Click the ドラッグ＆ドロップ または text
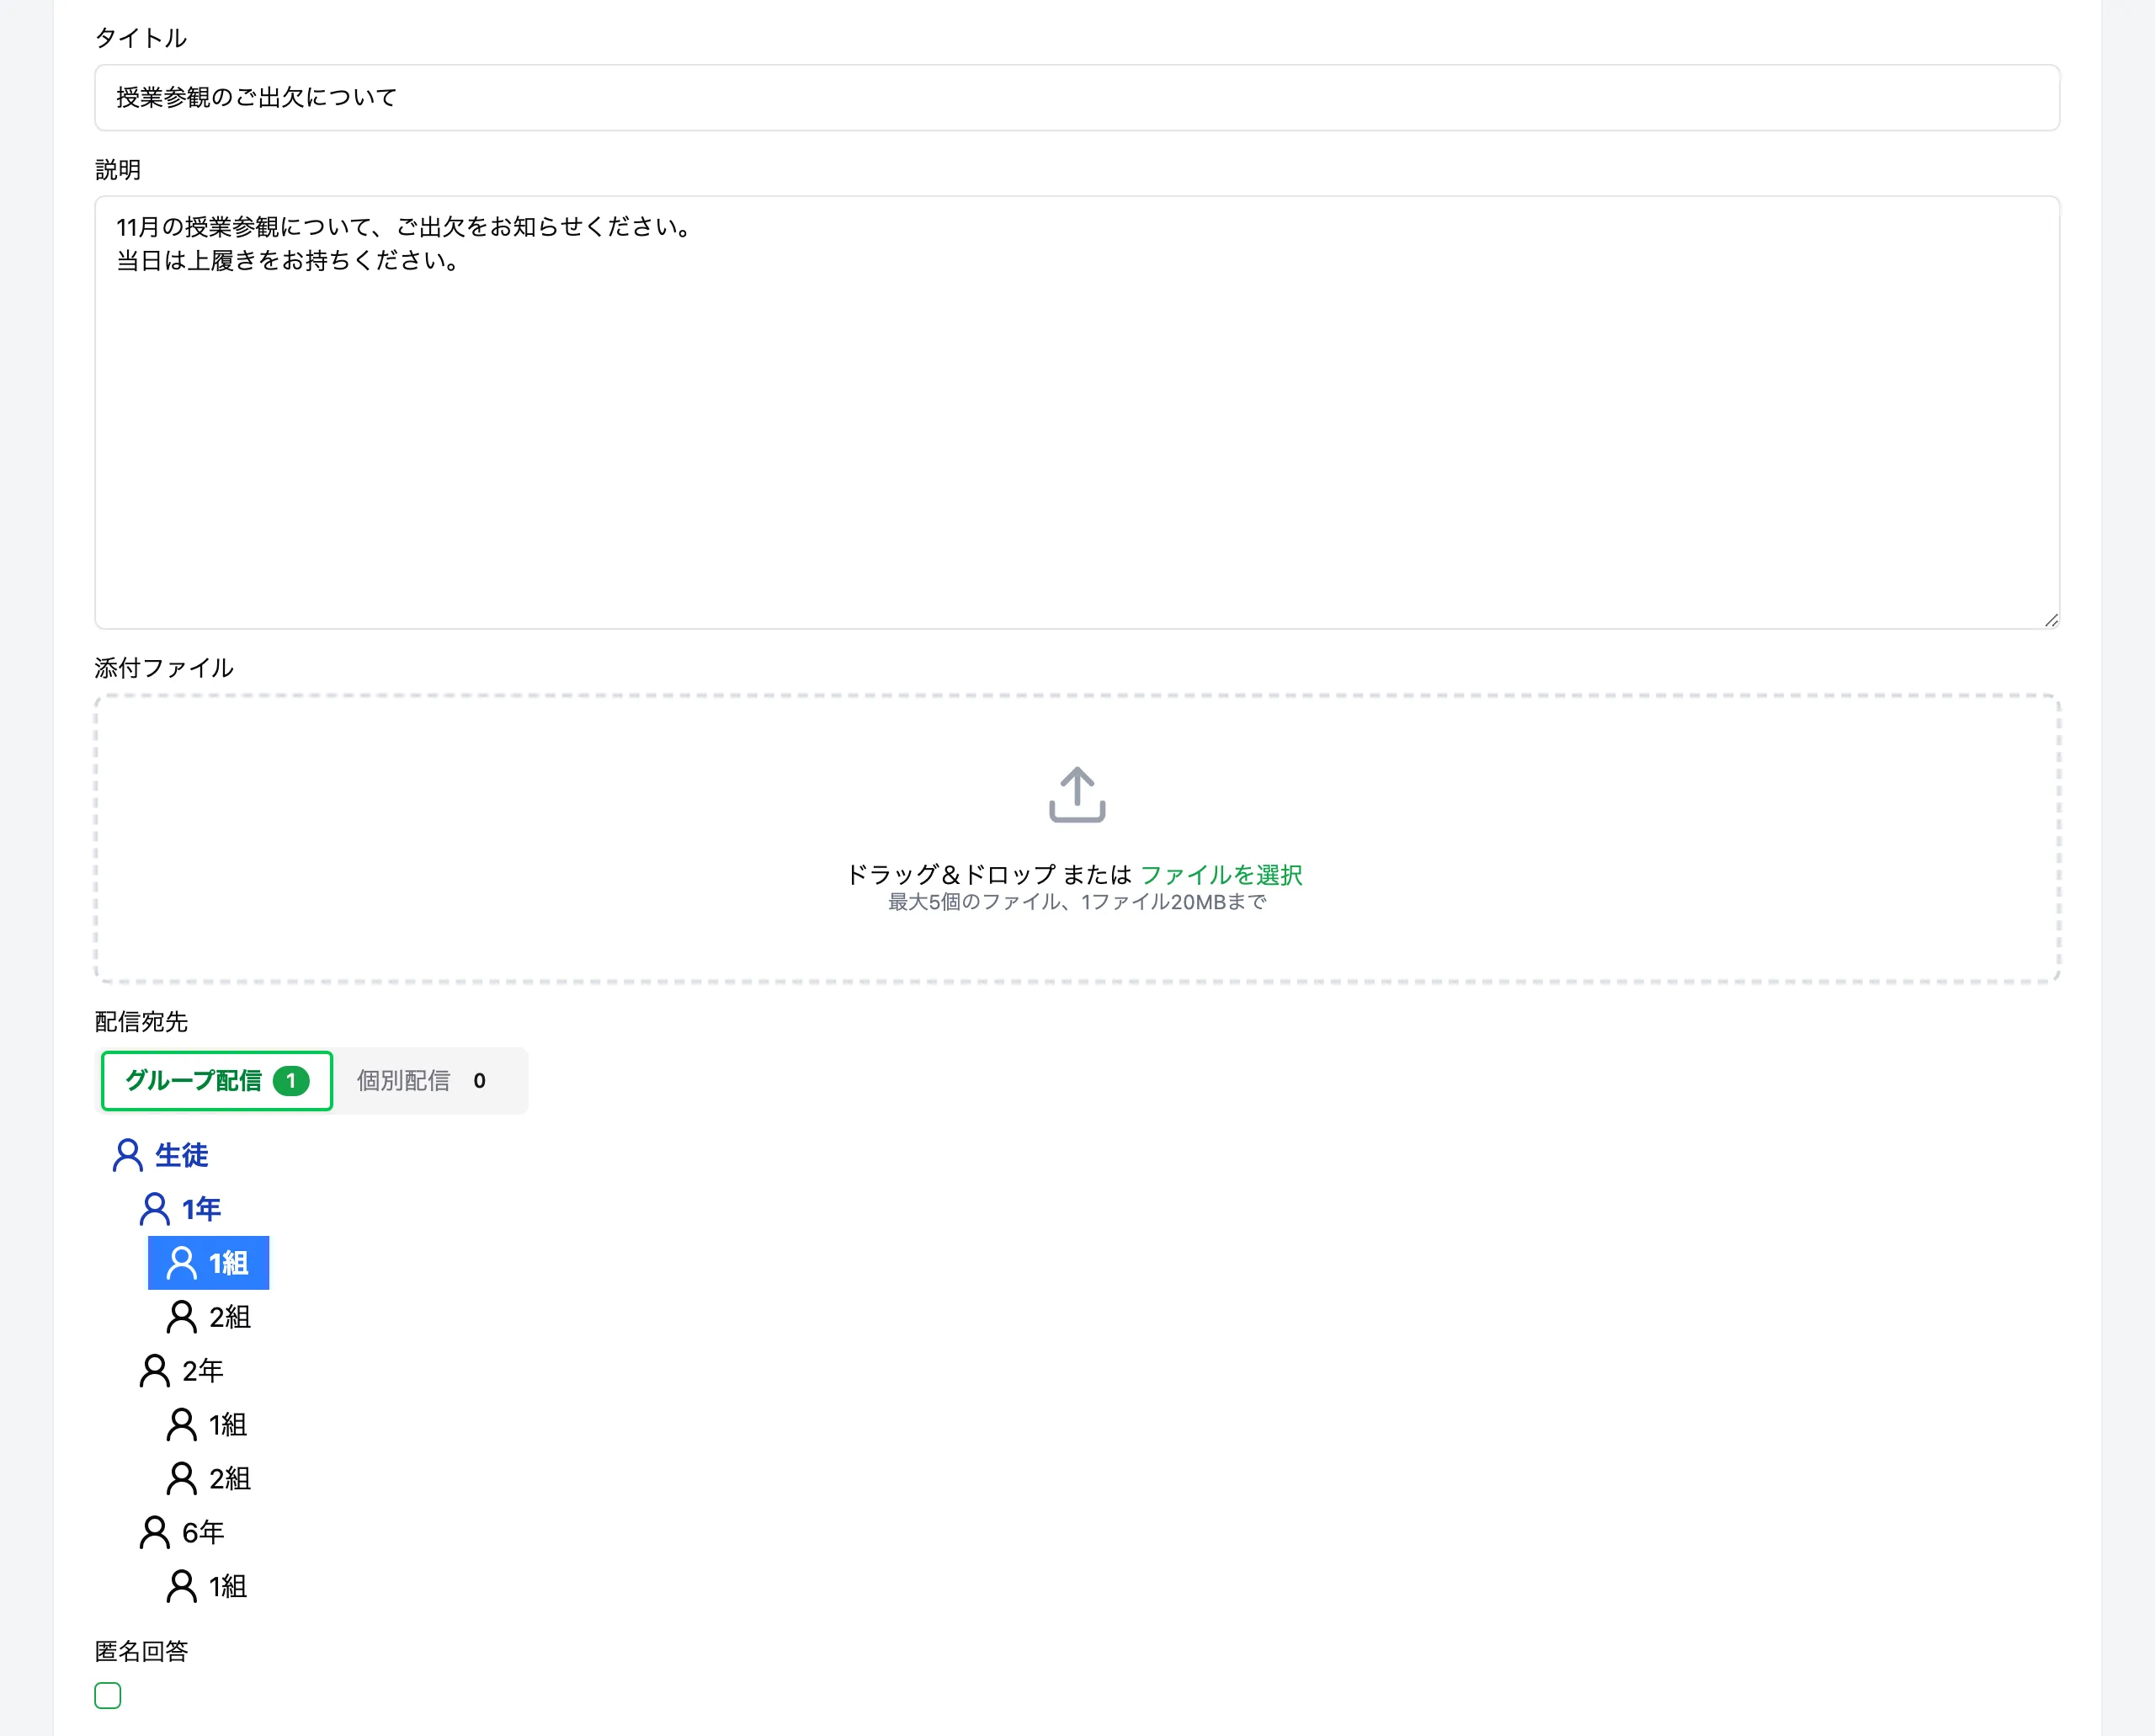The height and width of the screenshot is (1736, 2155). point(988,875)
